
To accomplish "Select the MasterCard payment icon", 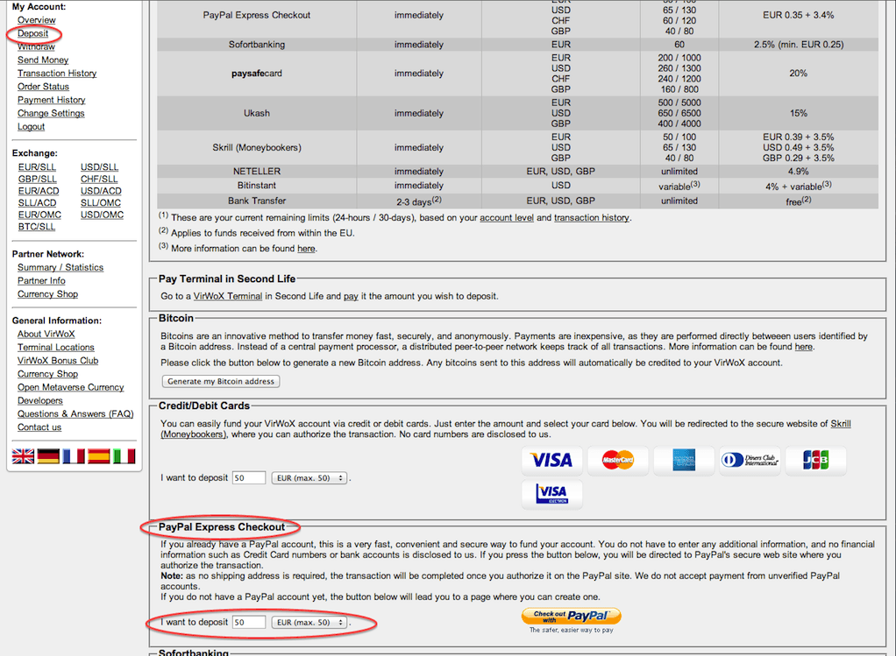I will pyautogui.click(x=617, y=460).
